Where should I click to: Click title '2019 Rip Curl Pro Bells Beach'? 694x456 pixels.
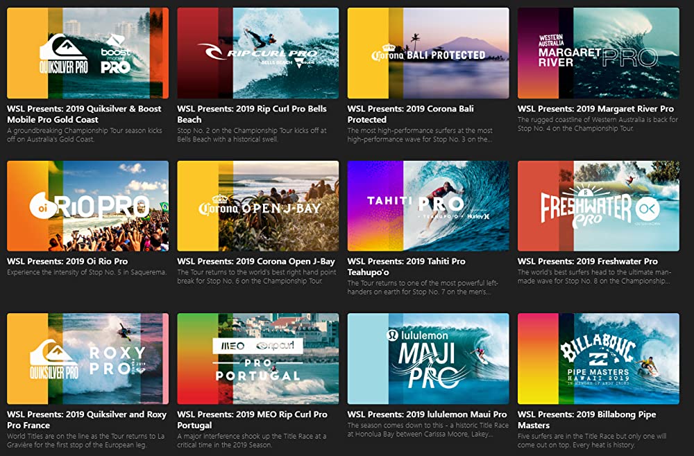click(252, 114)
